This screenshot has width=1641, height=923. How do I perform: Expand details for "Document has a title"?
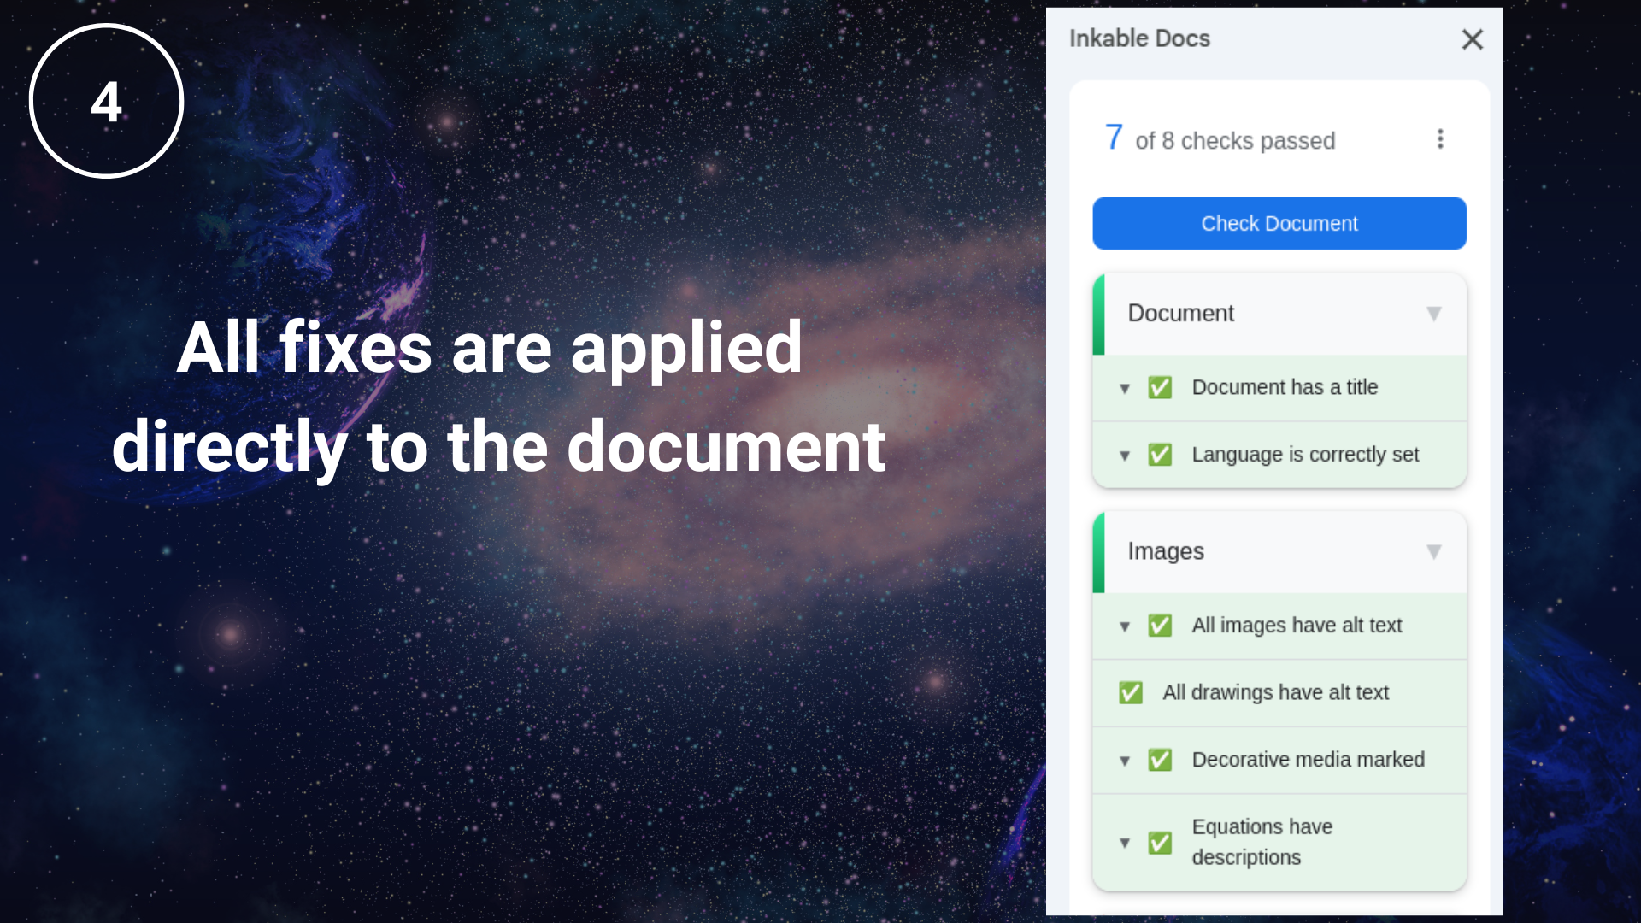pos(1125,388)
